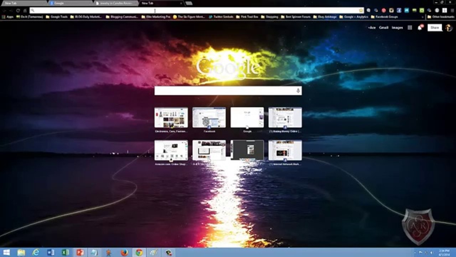456x257 pixels.
Task: Open Gmail from the Google header
Action: click(384, 27)
